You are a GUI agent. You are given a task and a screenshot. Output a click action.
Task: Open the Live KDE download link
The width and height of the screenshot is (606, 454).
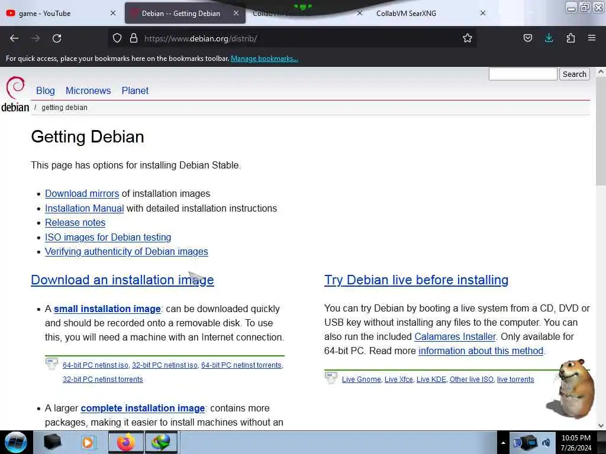point(431,380)
